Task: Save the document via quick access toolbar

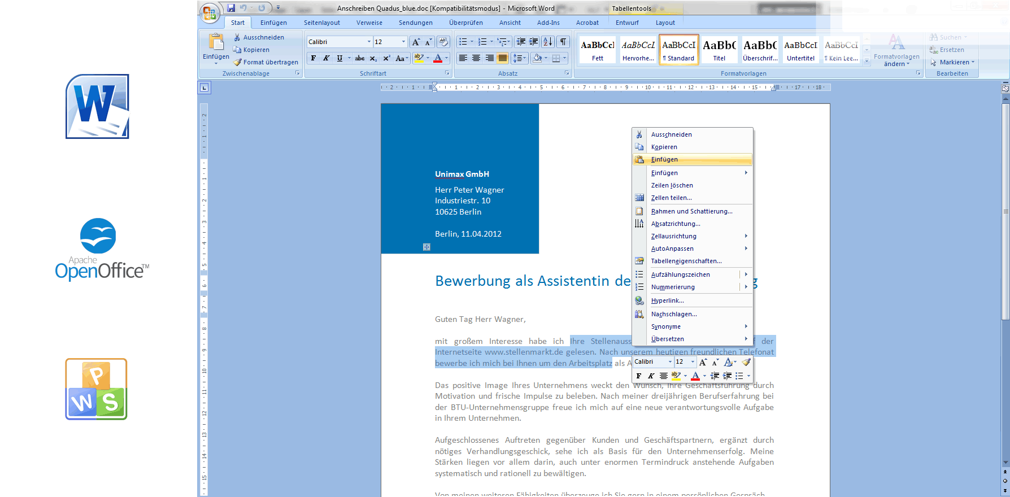Action: coord(231,8)
